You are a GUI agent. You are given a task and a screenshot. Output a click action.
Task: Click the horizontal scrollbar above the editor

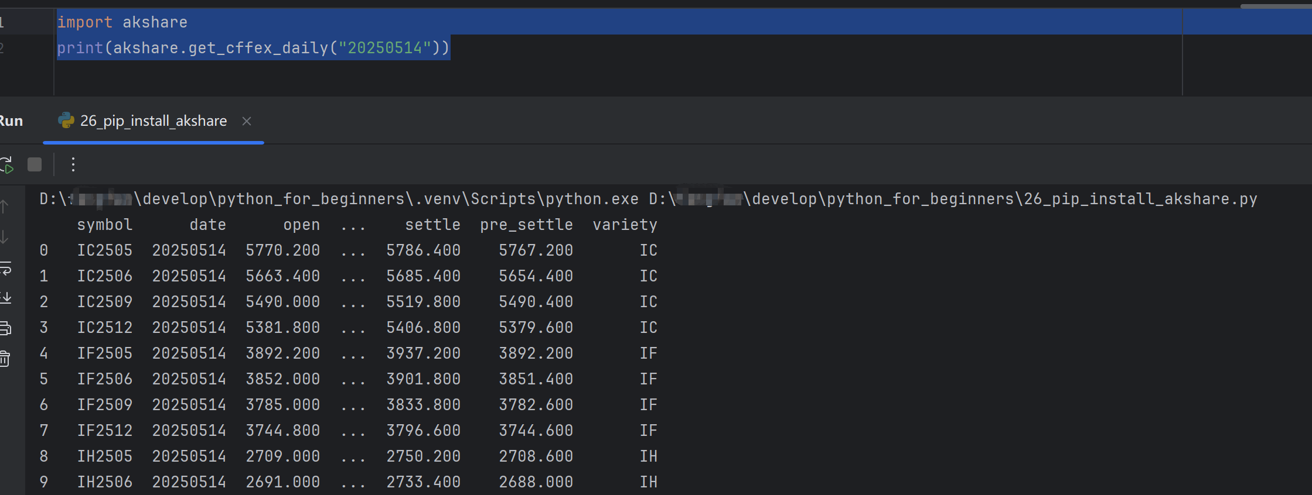pyautogui.click(x=1275, y=6)
